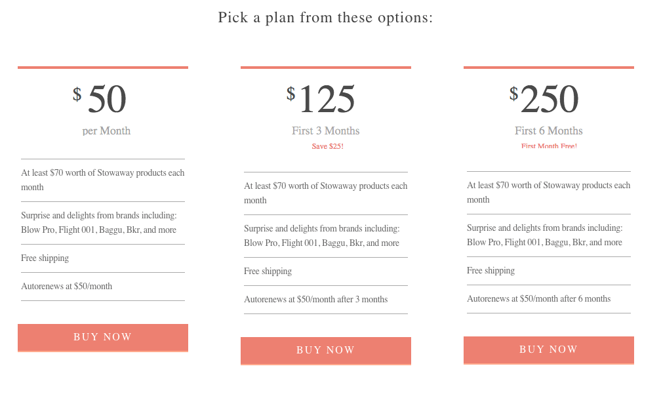661x402 pixels.
Task: Click the brands list text in $50 plan
Action: click(98, 222)
